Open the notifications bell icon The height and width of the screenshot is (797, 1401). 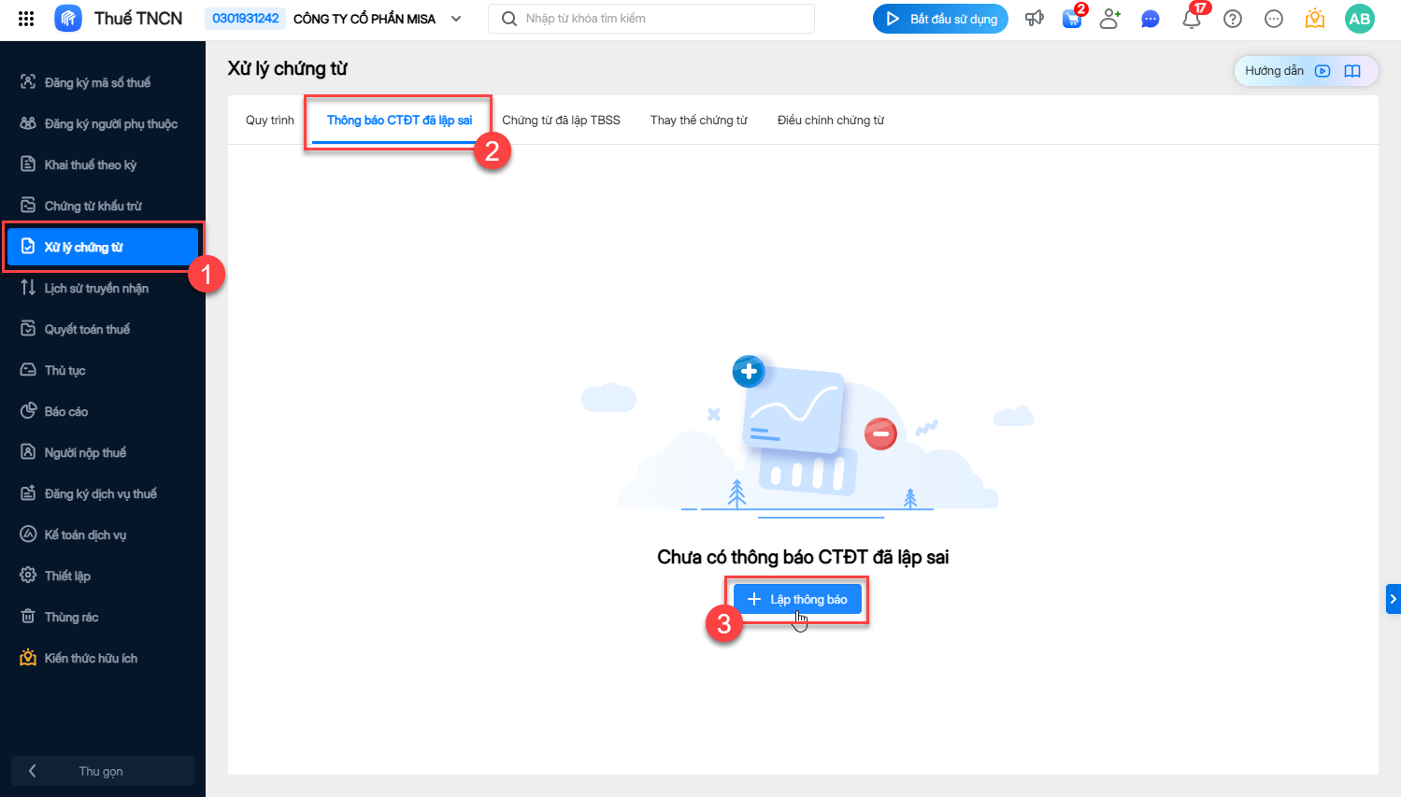(x=1192, y=19)
